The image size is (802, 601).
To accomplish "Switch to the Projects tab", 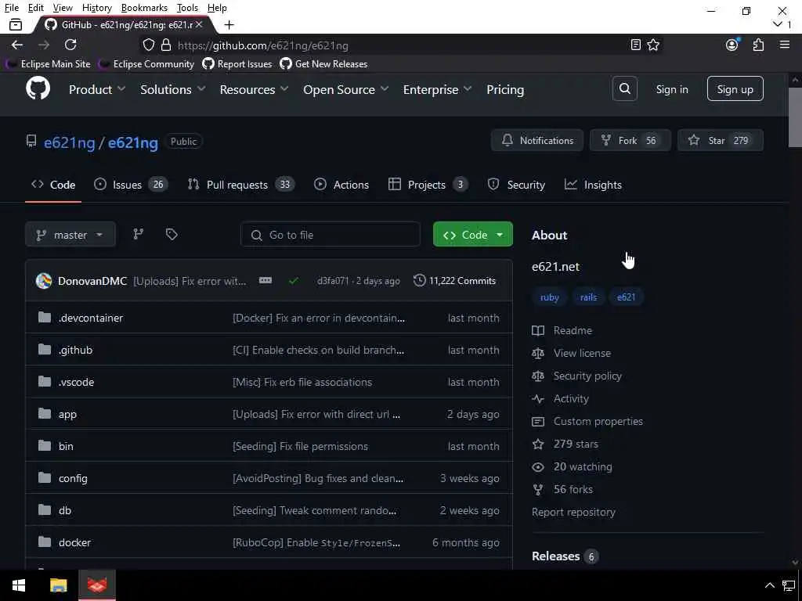I will [x=428, y=185].
